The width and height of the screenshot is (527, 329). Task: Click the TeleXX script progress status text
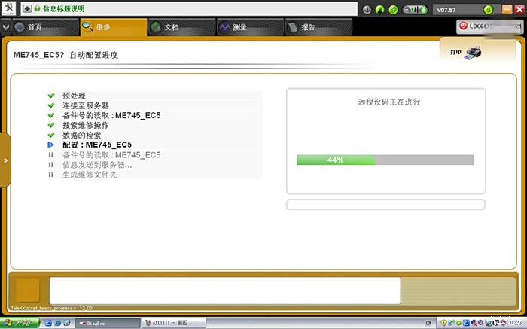(51, 308)
